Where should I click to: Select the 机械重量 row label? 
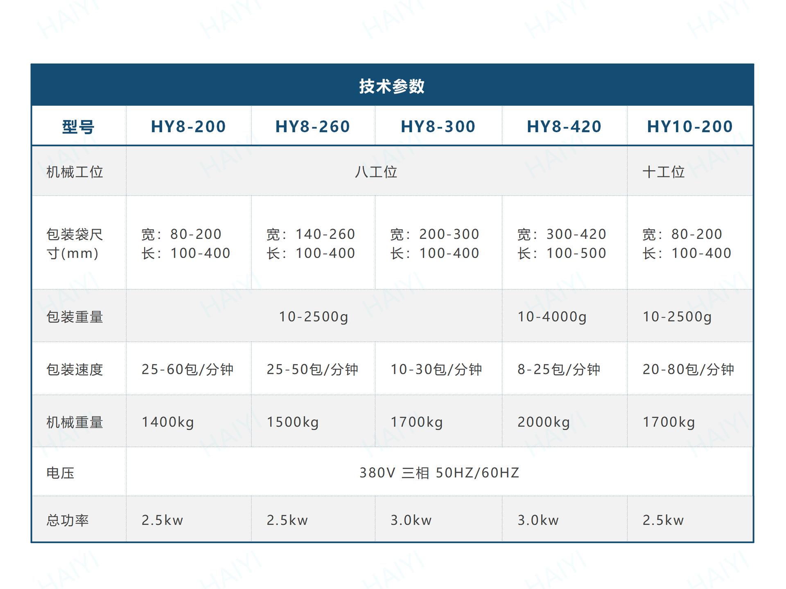coord(75,422)
